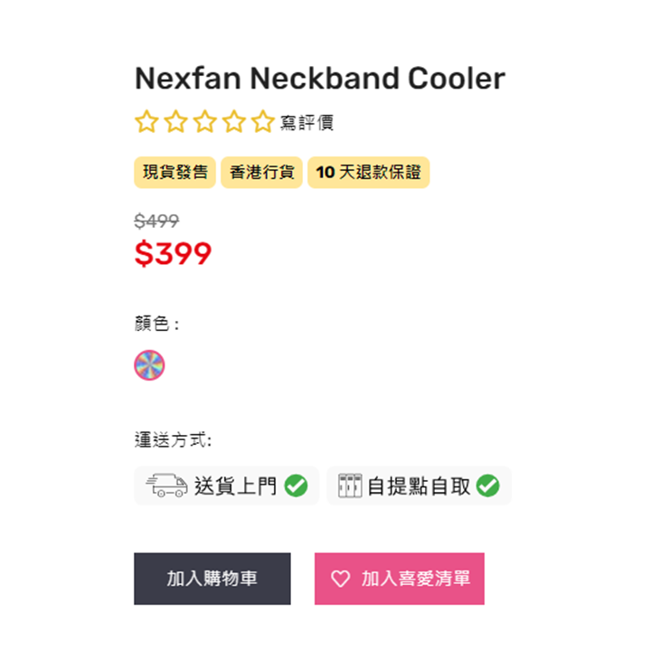Choose the 自提點自取 pickup option

[x=419, y=486]
